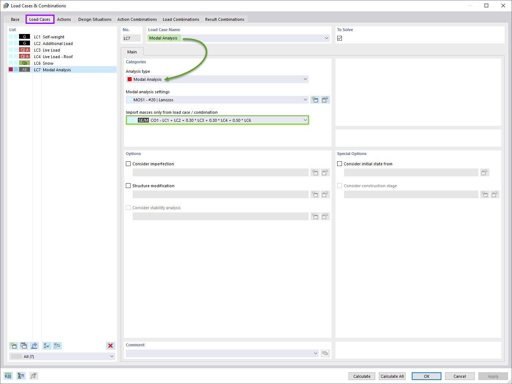Click edit icon in Structure modification row
Screen dimensions: 512x384
click(x=325, y=194)
